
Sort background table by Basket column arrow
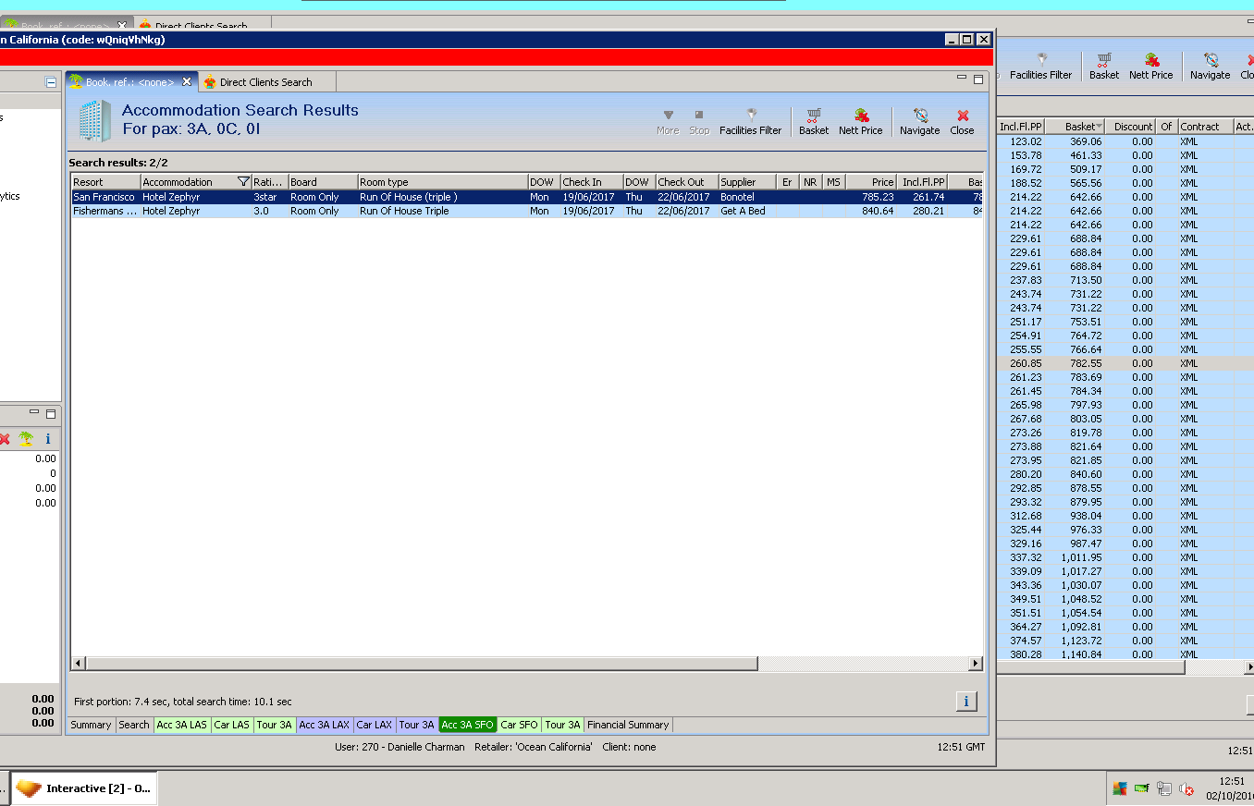click(1099, 127)
